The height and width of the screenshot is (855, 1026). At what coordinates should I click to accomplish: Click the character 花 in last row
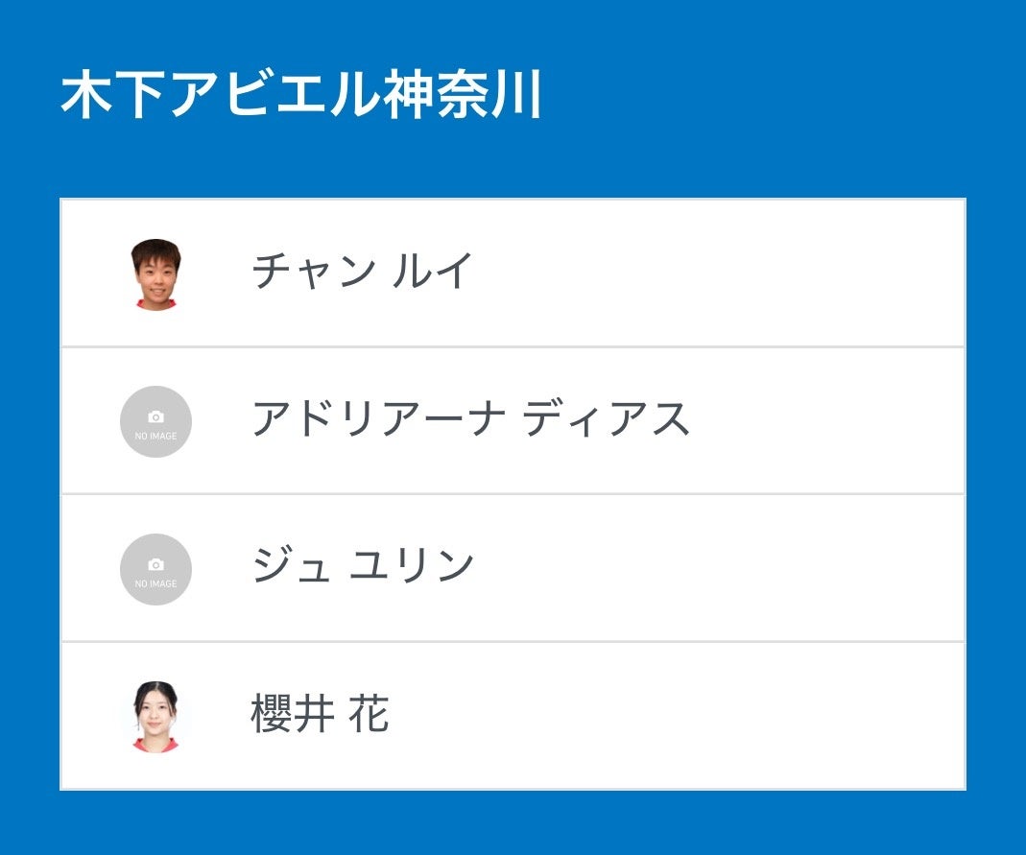369,715
